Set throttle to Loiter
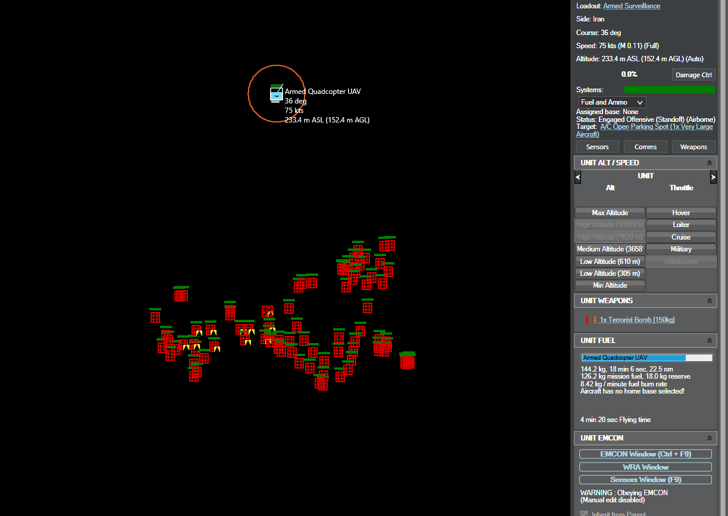The width and height of the screenshot is (728, 516). pyautogui.click(x=681, y=225)
